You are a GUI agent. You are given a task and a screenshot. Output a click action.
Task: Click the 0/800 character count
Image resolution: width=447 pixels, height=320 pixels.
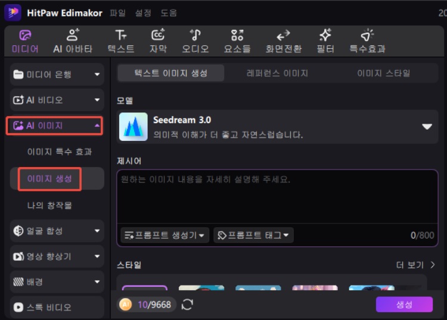coord(422,235)
